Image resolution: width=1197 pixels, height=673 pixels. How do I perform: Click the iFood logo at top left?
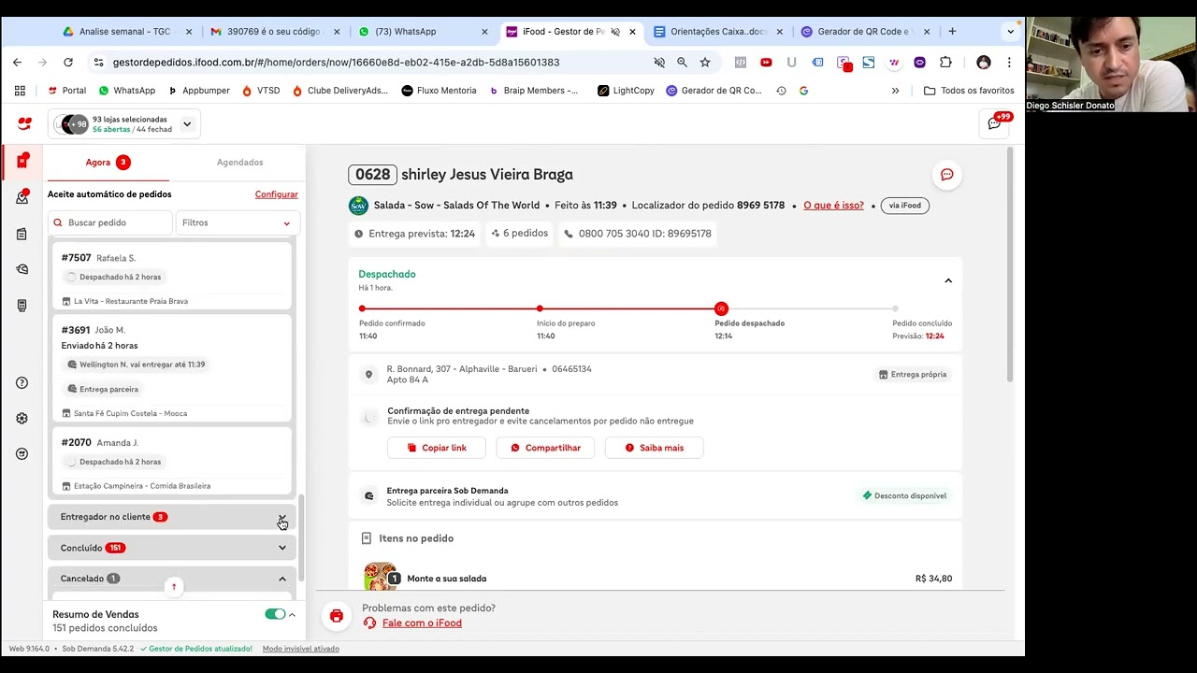coord(24,123)
